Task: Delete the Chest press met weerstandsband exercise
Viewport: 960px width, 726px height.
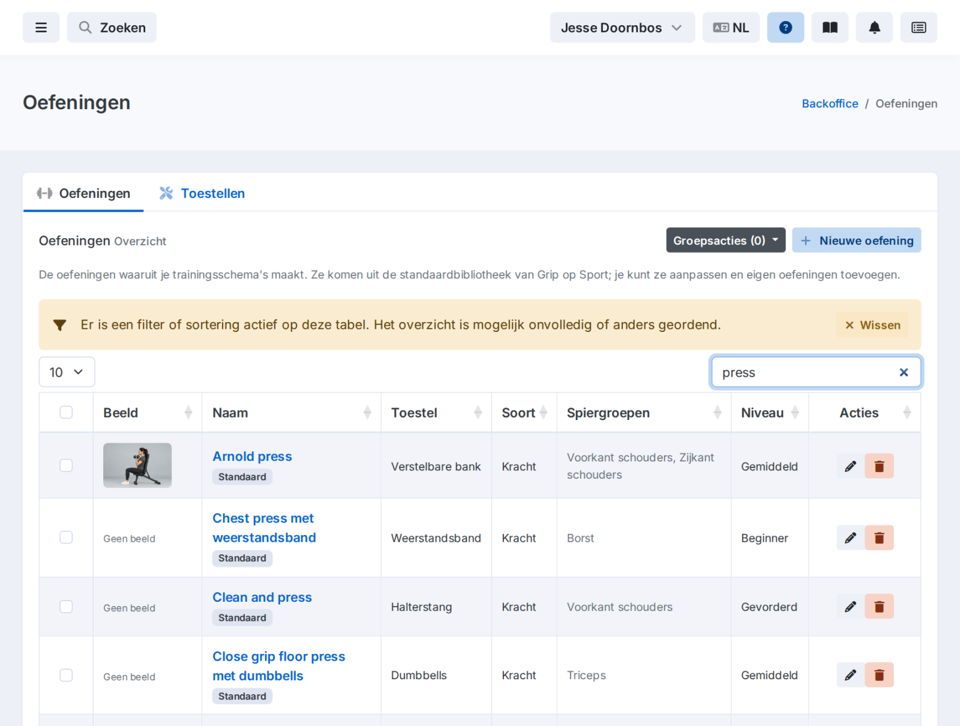Action: [879, 538]
